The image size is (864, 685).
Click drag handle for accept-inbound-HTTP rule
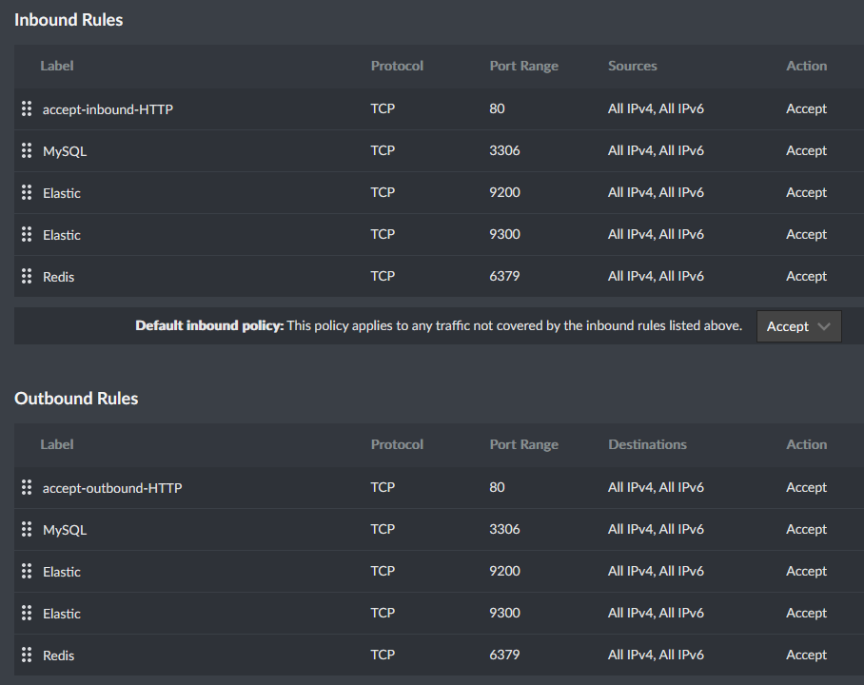point(27,108)
